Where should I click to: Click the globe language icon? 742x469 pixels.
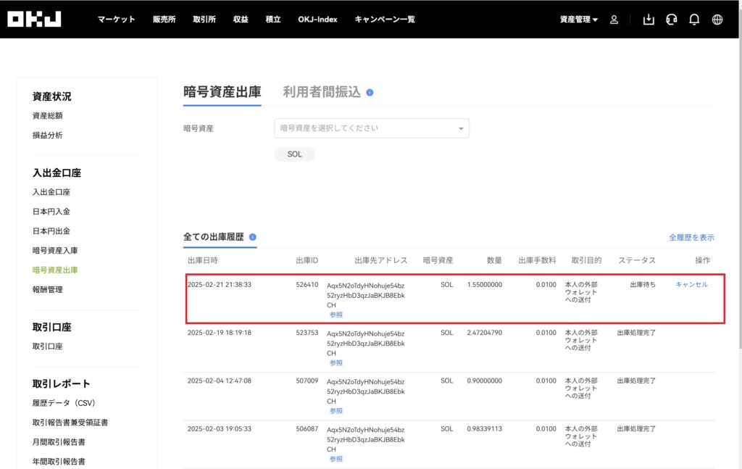[717, 20]
